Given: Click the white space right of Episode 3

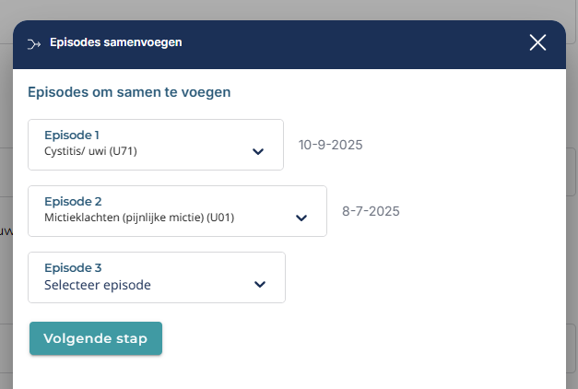Looking at the screenshot, I should coord(415,277).
